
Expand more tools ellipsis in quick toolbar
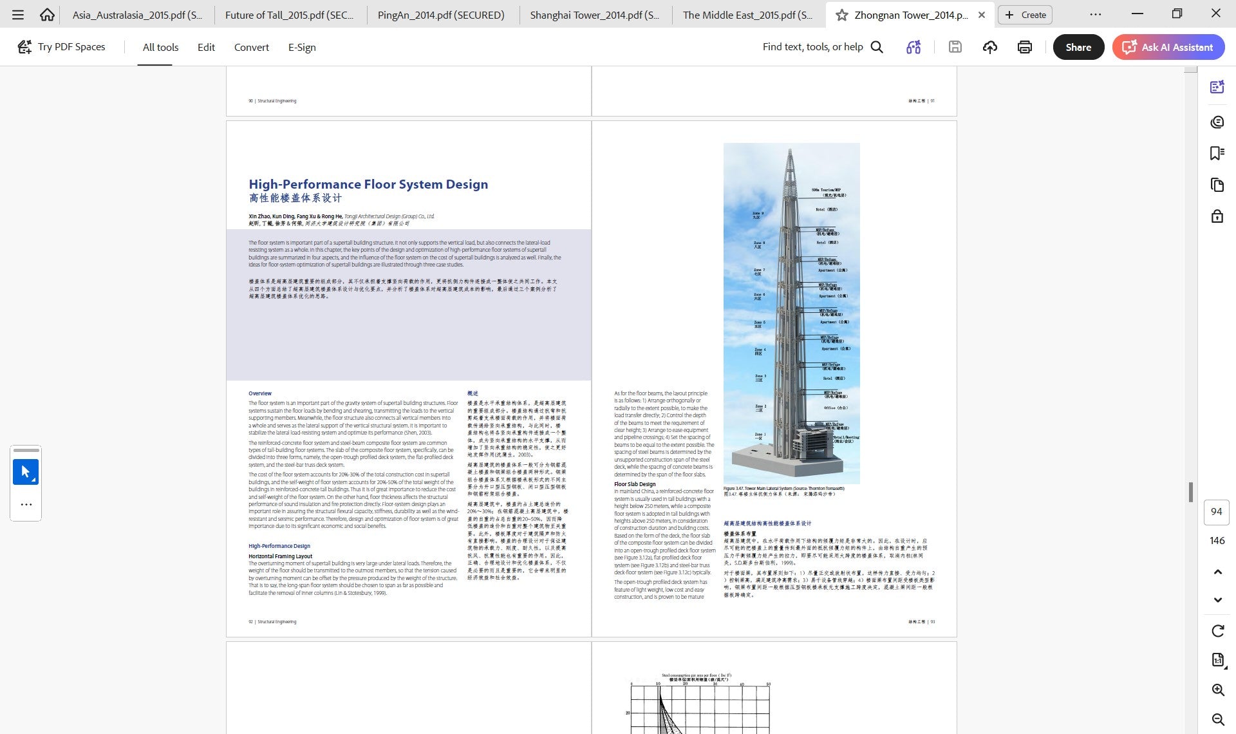pyautogui.click(x=26, y=505)
